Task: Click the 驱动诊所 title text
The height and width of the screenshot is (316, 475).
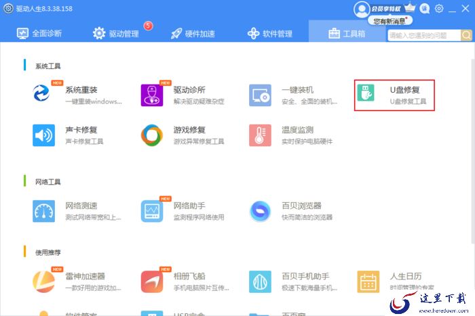Action: (x=189, y=90)
